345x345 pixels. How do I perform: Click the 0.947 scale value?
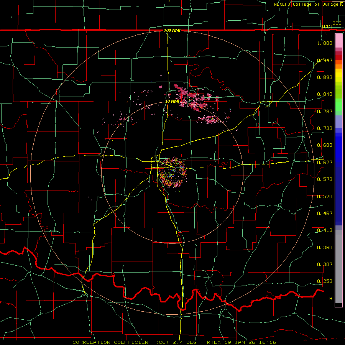click(x=325, y=60)
